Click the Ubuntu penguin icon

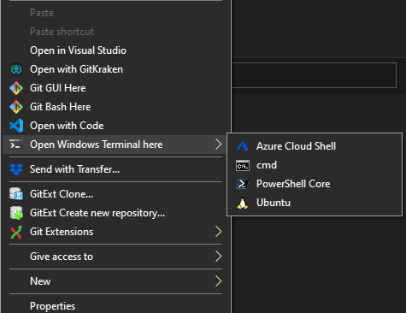click(243, 203)
